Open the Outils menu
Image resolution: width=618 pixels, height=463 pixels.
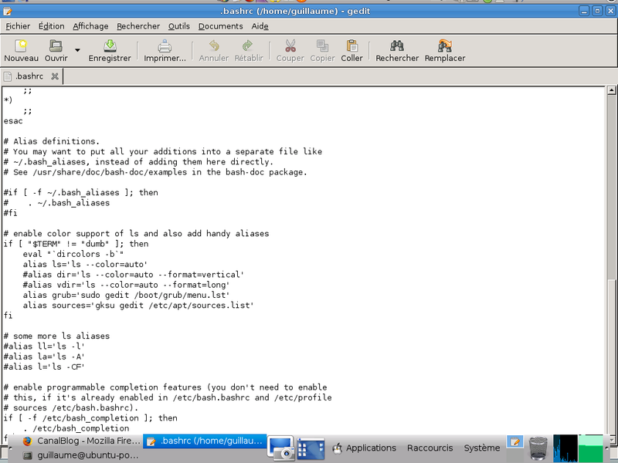coord(179,26)
